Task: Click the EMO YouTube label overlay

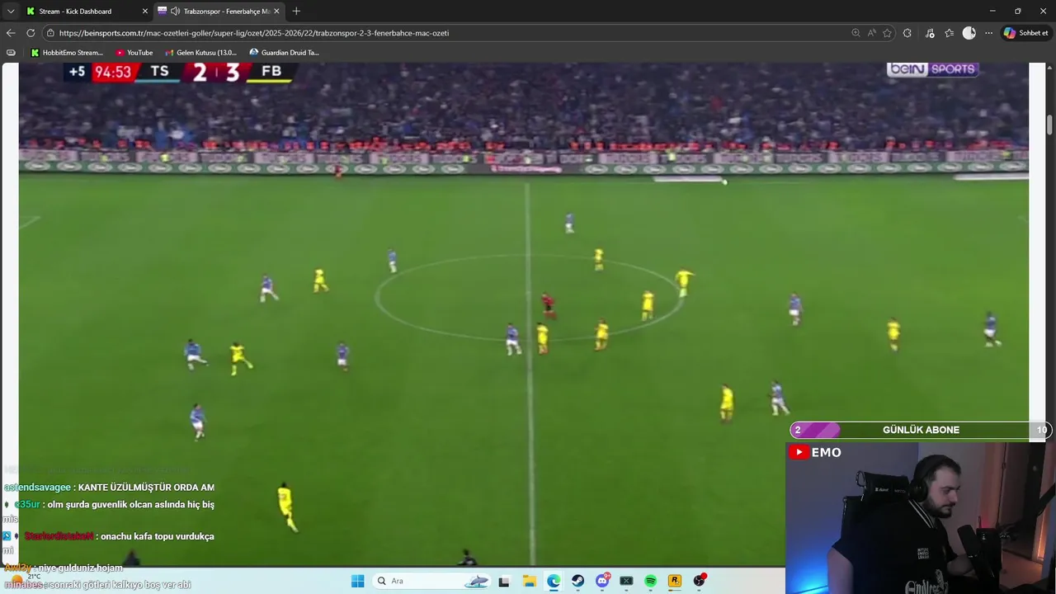Action: (815, 452)
